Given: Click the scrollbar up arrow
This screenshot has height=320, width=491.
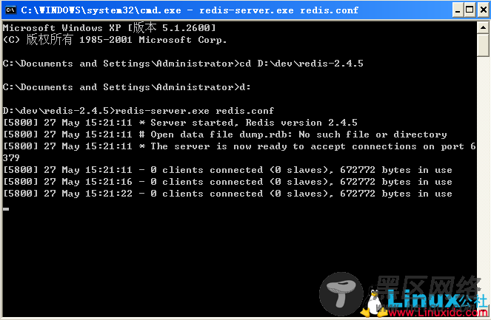Looking at the screenshot, I should (483, 28).
